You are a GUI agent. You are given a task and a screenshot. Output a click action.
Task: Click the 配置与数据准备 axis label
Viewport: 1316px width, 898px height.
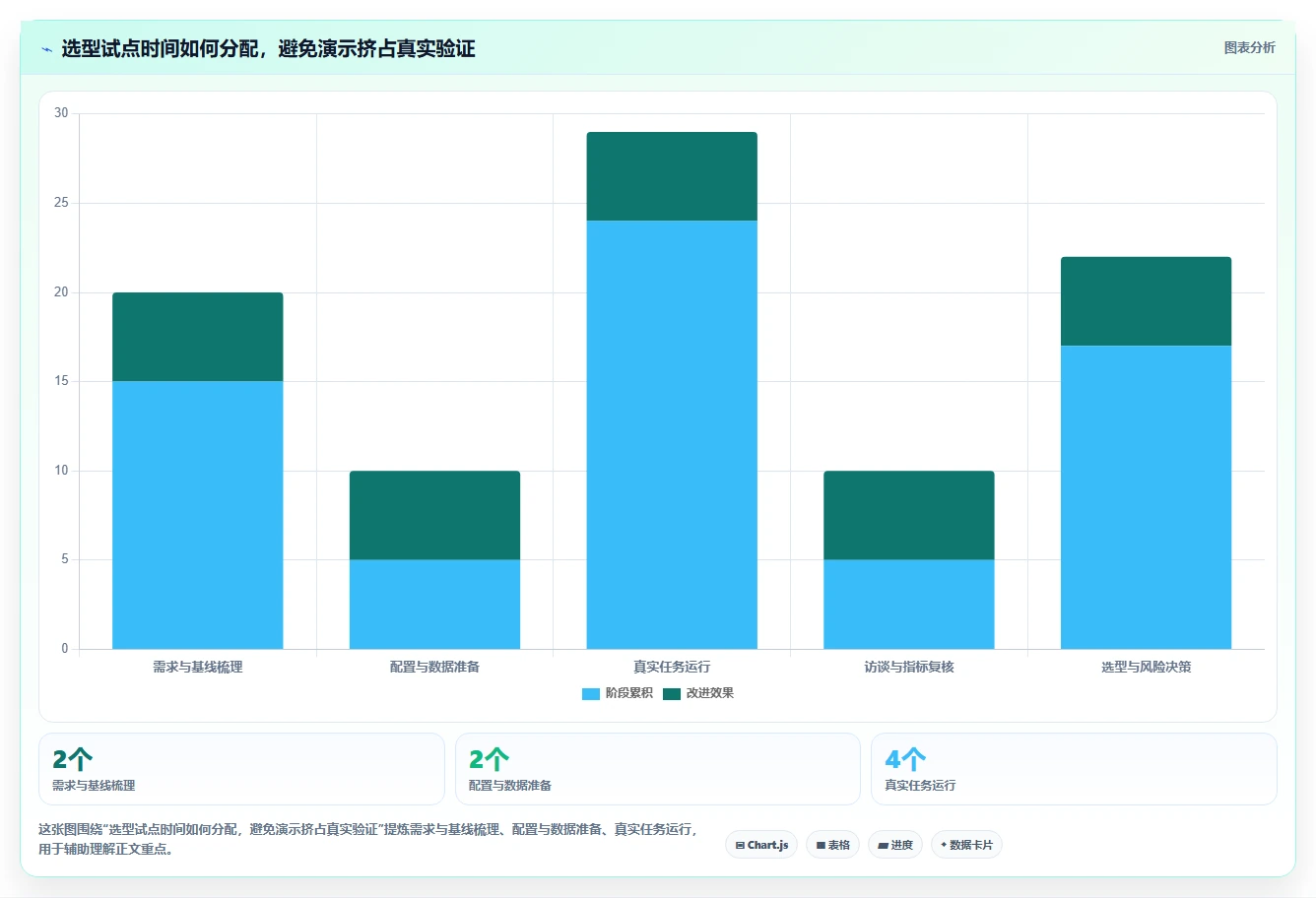pyautogui.click(x=434, y=667)
